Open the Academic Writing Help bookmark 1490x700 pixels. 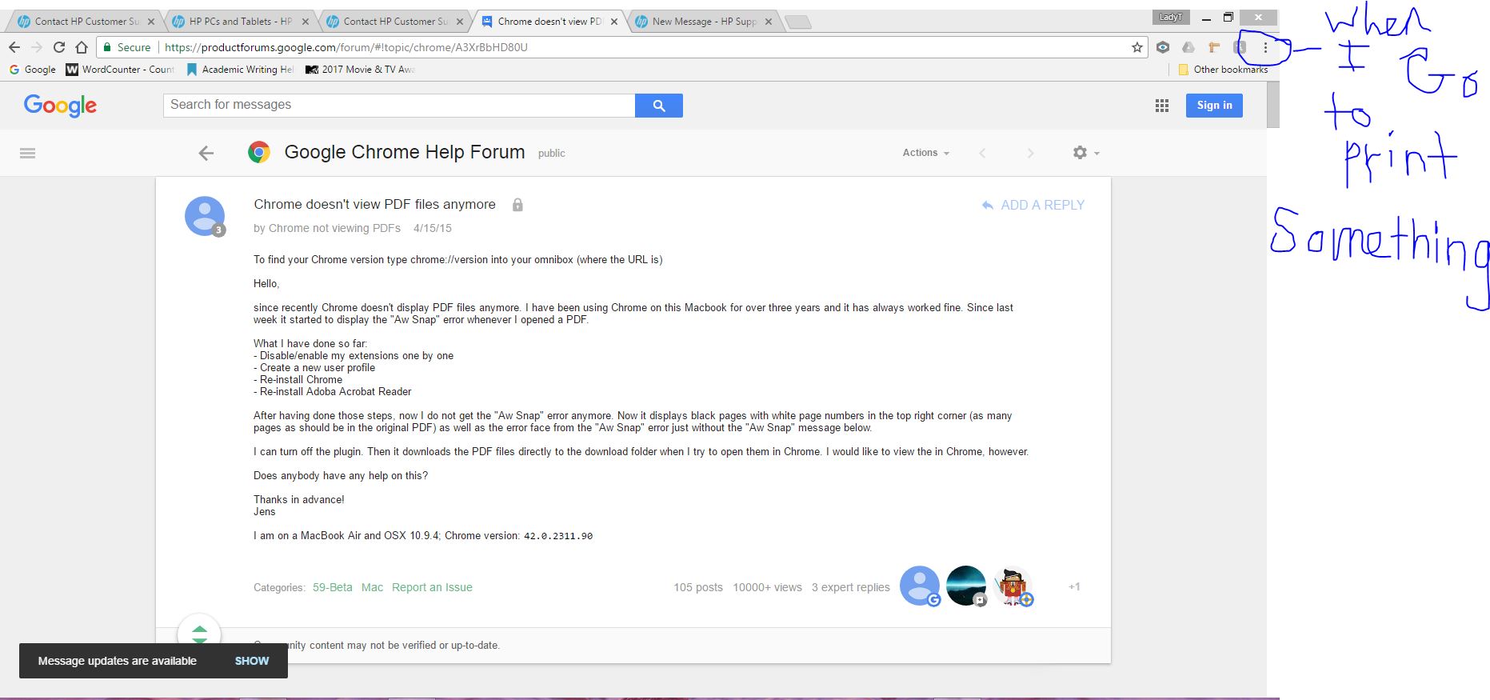click(x=240, y=70)
